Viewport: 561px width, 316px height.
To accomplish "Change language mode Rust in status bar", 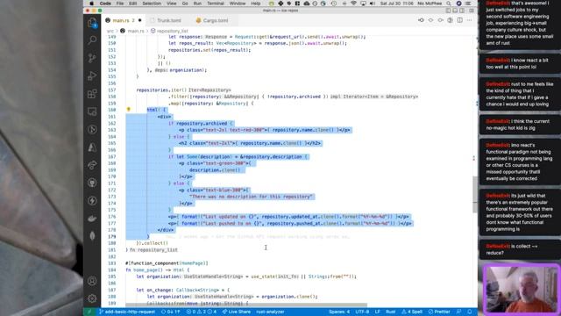I will [x=390, y=312].
